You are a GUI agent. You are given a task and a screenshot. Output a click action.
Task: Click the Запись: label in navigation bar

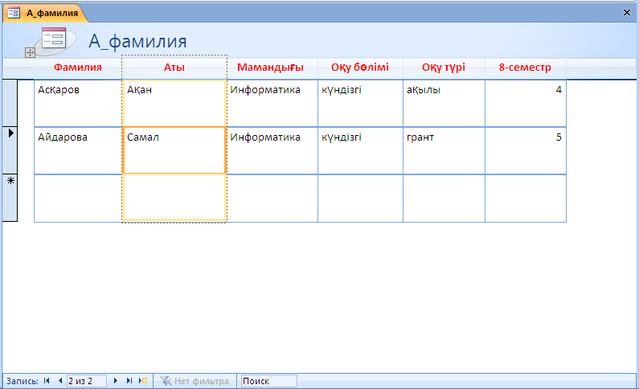pyautogui.click(x=22, y=381)
